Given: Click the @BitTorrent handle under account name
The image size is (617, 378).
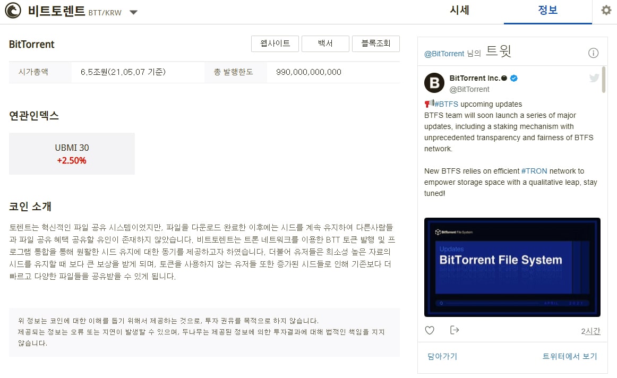Looking at the screenshot, I should click(469, 89).
